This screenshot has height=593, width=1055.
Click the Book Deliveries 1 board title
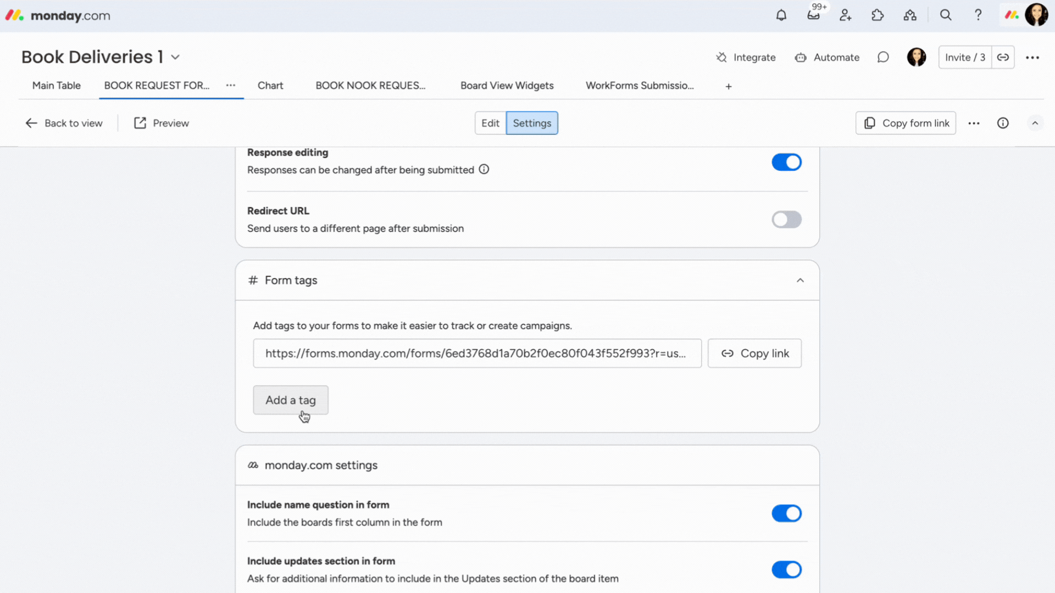click(92, 57)
